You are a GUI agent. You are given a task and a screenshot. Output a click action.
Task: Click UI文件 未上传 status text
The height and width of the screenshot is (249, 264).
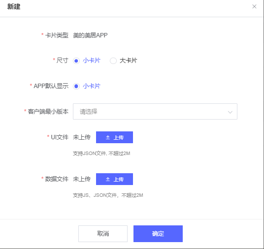point(82,137)
